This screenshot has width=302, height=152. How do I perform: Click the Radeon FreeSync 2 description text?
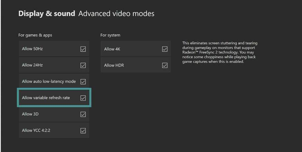click(x=220, y=52)
